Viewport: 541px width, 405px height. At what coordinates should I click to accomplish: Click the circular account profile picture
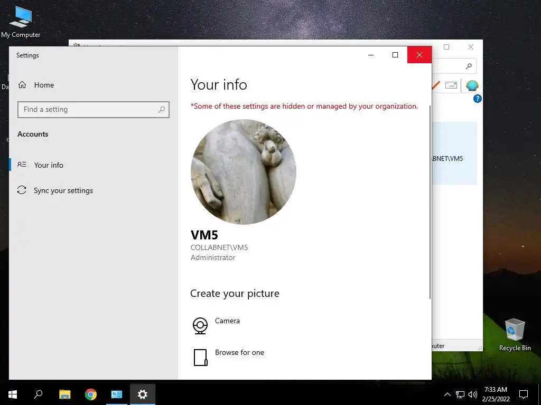click(x=243, y=172)
